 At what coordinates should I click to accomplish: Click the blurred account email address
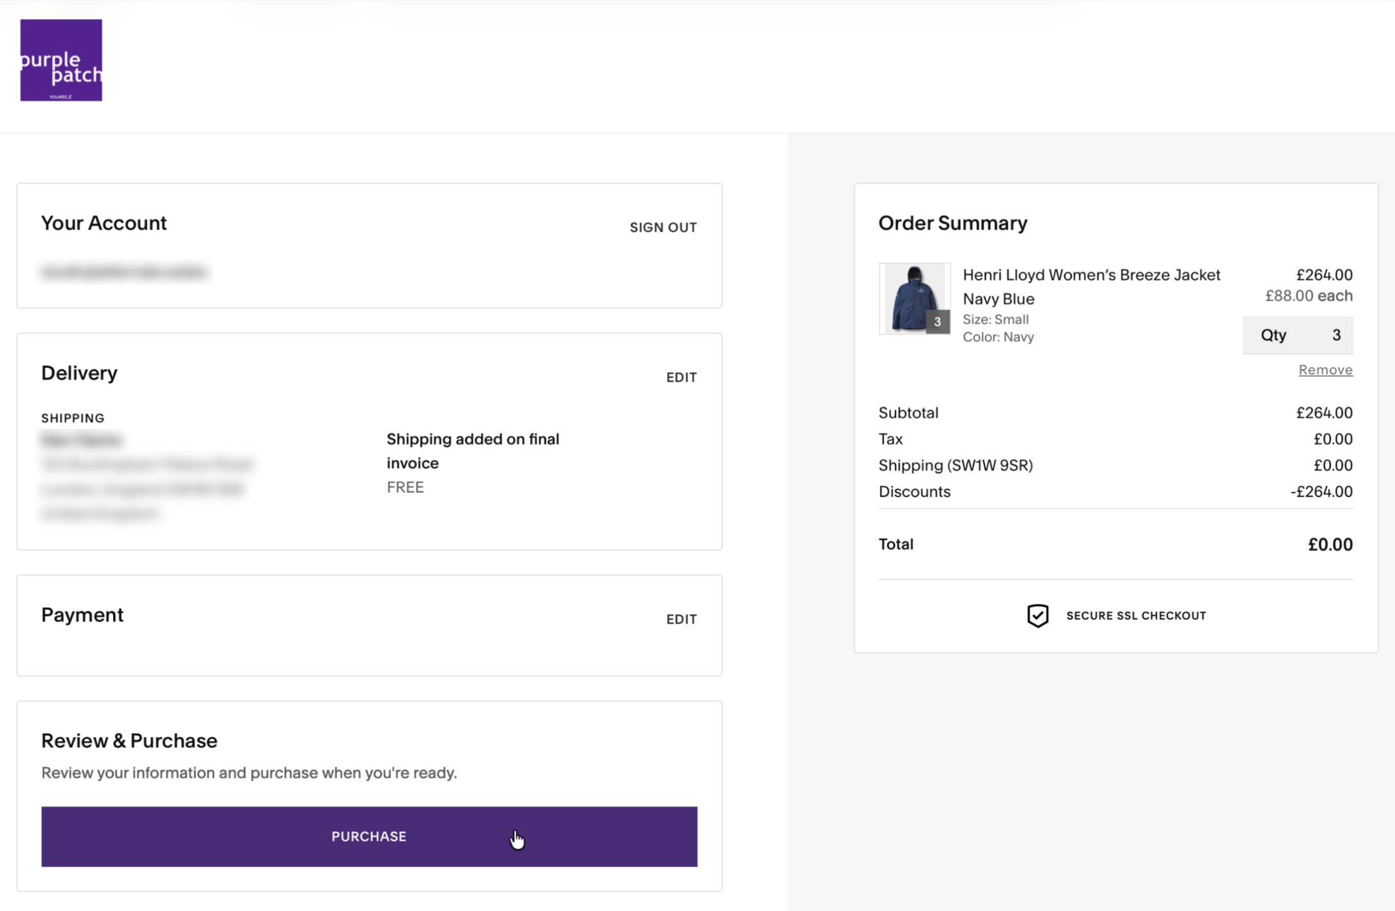coord(124,272)
